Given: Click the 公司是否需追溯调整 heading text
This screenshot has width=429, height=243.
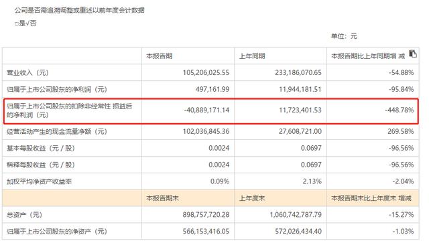Looking at the screenshot, I should tap(79, 11).
